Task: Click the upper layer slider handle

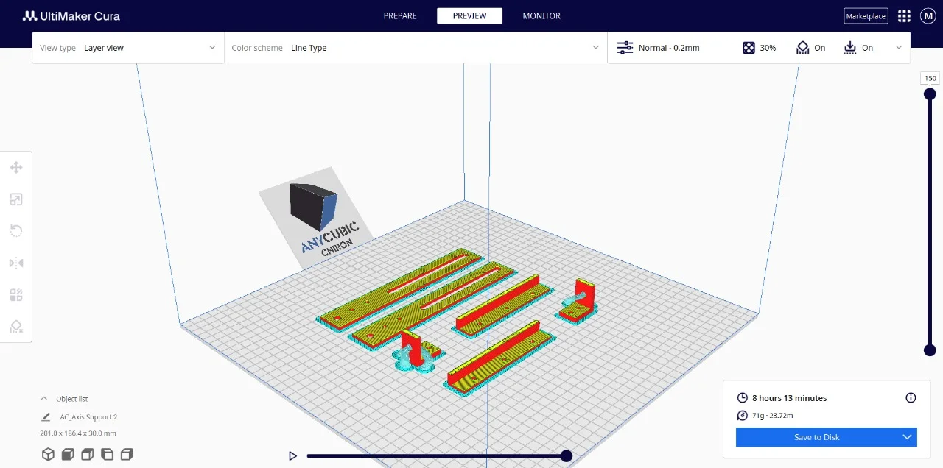Action: pyautogui.click(x=930, y=94)
